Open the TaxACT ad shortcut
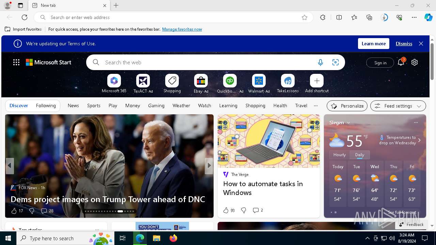Viewport: 436px width, 245px height. click(143, 81)
